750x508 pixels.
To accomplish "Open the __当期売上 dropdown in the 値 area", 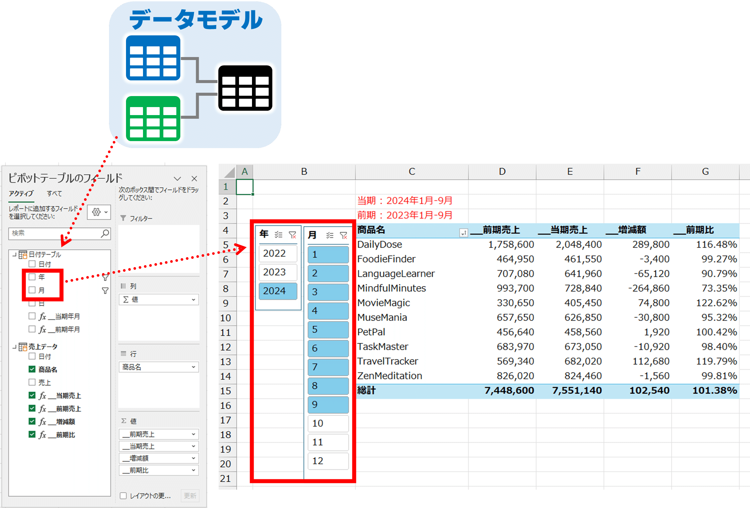I will click(x=193, y=446).
